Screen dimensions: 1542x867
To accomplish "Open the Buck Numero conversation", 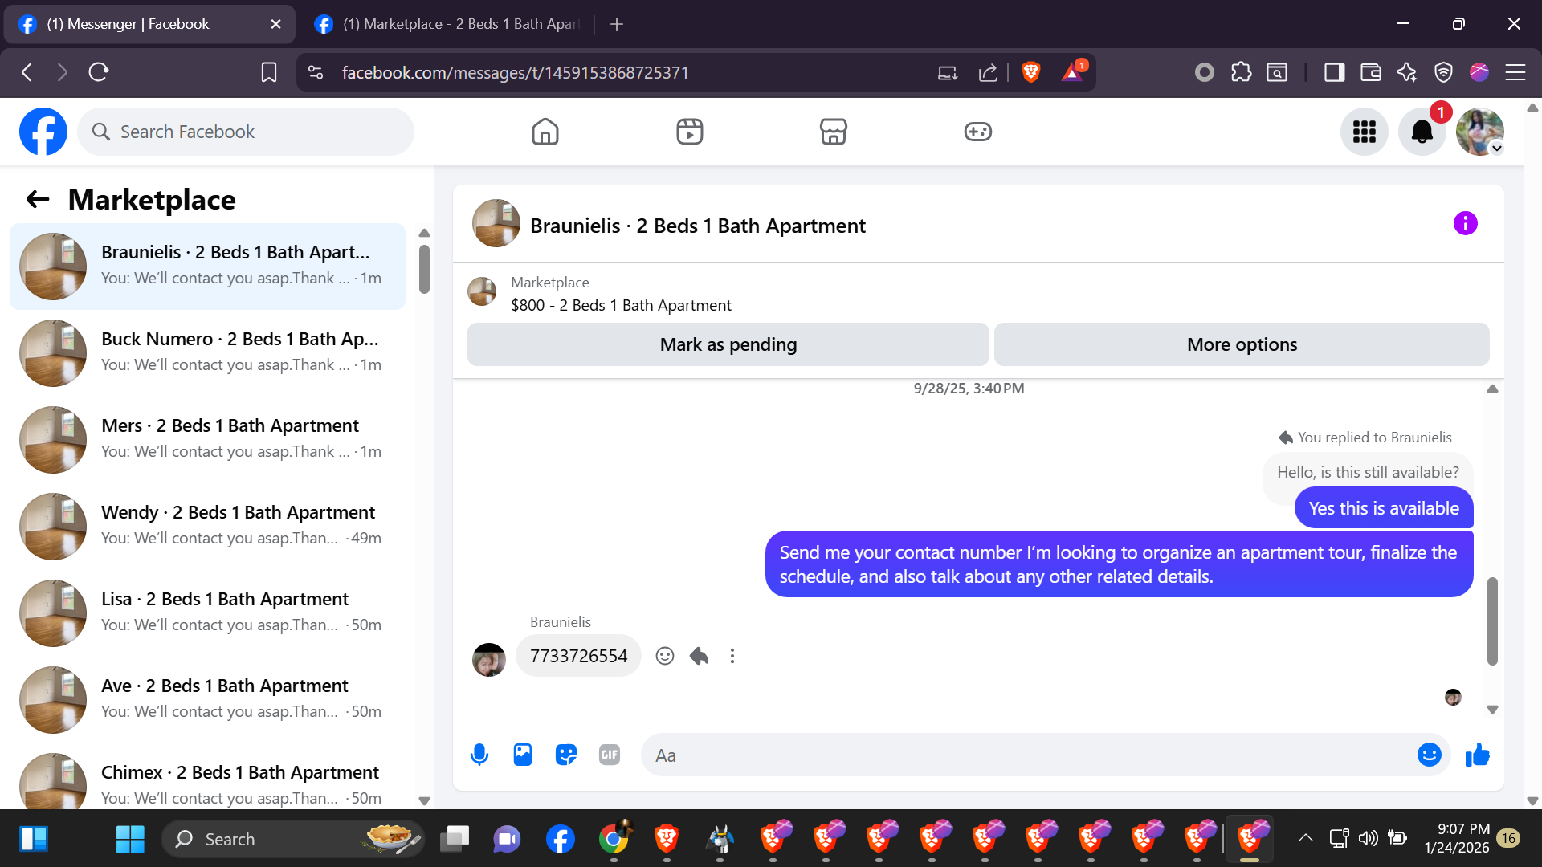I will point(209,352).
